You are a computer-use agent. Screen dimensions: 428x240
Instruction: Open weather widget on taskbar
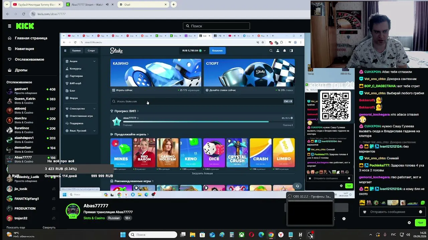(20, 235)
